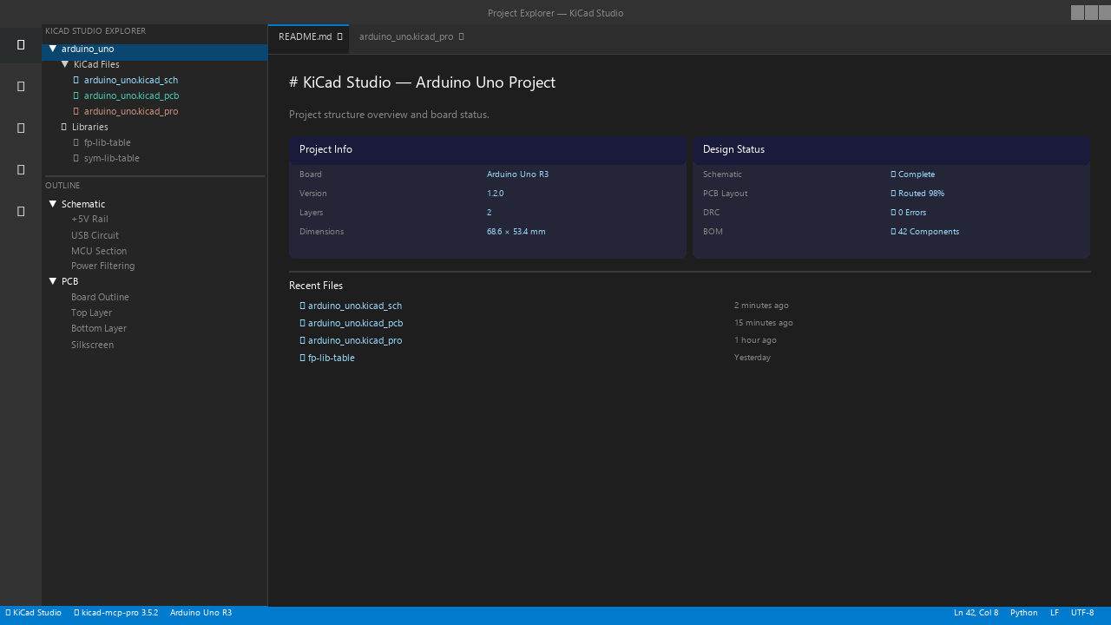This screenshot has width=1111, height=625.
Task: Click the Python language mode in status bar
Action: [1024, 613]
